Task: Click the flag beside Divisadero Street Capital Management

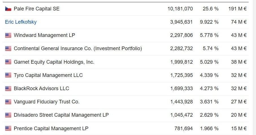Action: 8,115
